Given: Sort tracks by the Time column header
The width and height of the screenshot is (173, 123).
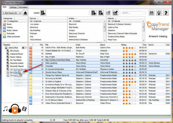Looking at the screenshot, I should [x=144, y=45].
